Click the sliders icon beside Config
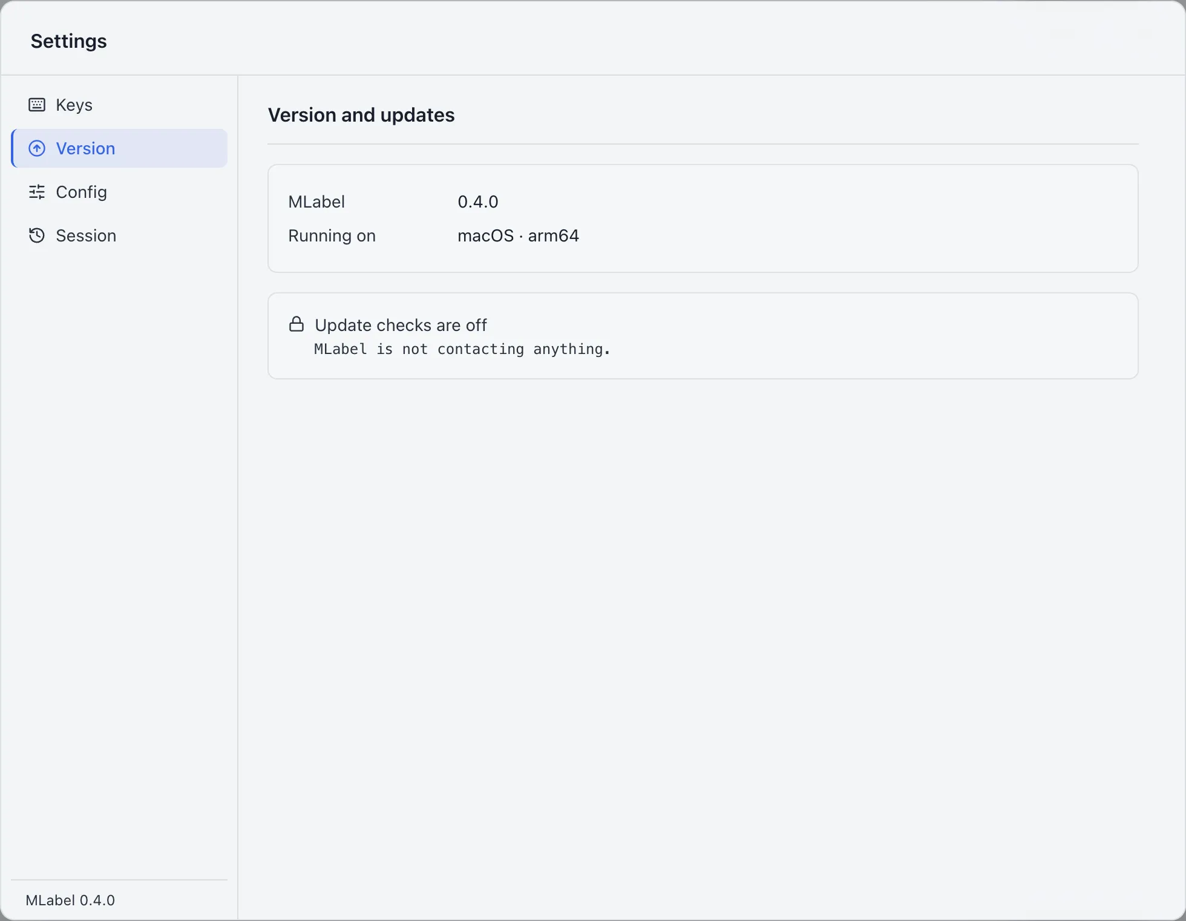This screenshot has height=921, width=1186. tap(37, 192)
